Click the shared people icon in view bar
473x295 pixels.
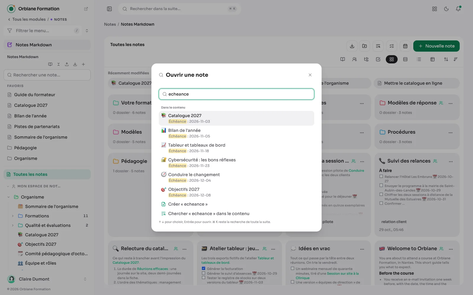coord(354,59)
